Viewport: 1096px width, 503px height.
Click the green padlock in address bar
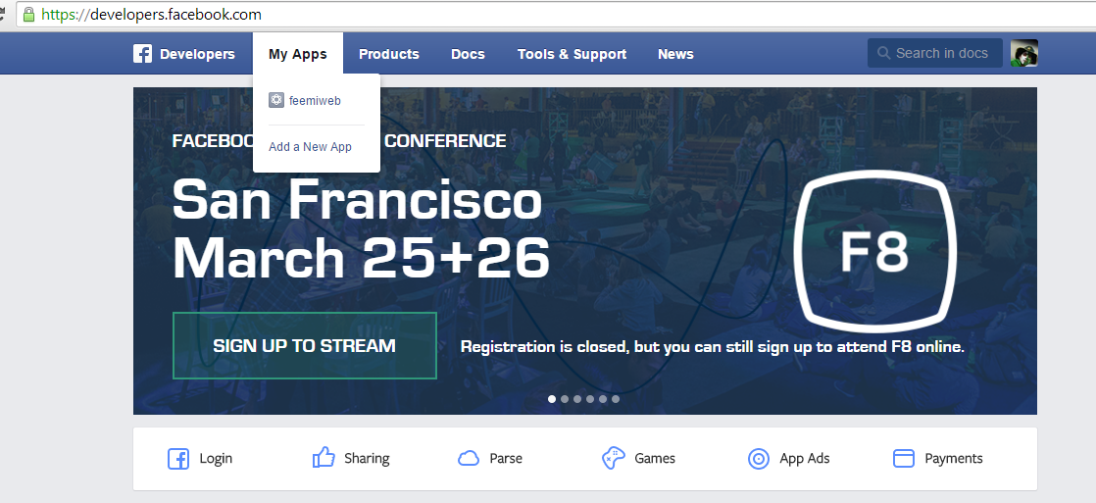point(28,14)
